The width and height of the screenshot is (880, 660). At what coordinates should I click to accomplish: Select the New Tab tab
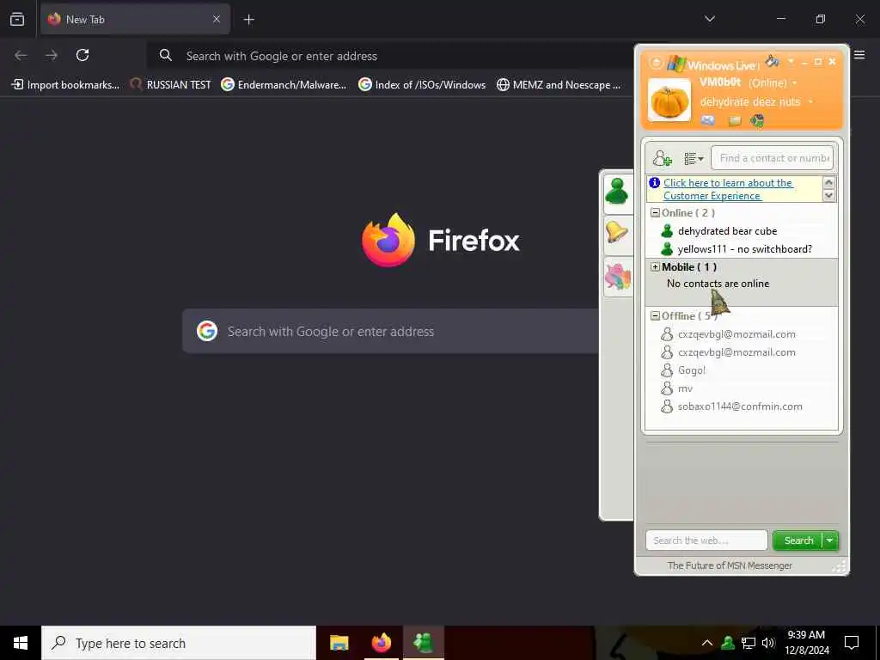click(x=135, y=19)
